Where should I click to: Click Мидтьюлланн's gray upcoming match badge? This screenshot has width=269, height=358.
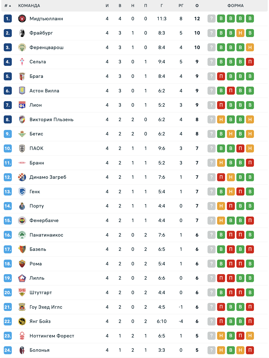[212, 19]
